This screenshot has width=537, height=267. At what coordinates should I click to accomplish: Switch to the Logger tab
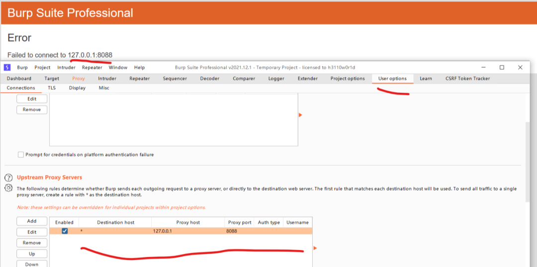[276, 78]
